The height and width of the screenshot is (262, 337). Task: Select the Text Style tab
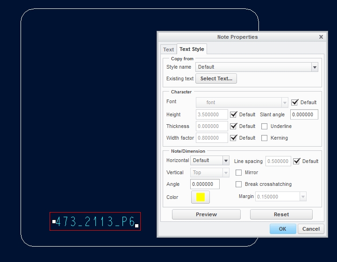tap(192, 49)
